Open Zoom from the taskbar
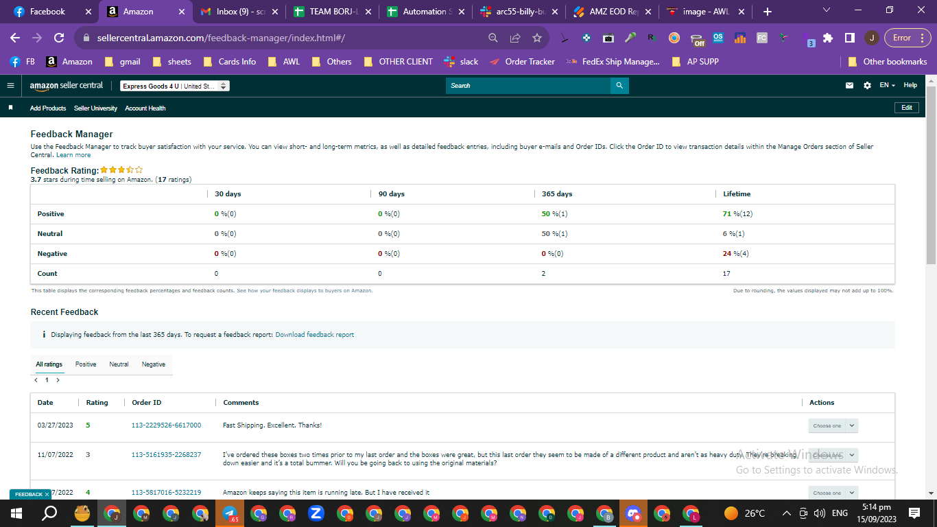937x527 pixels. point(316,513)
